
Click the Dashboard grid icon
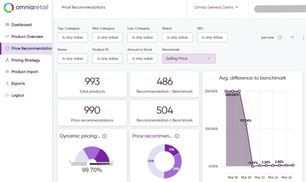[7, 25]
